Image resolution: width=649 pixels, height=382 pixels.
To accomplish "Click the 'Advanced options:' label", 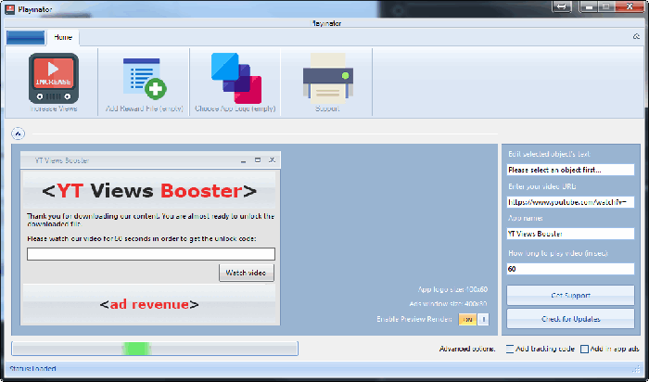I will pyautogui.click(x=467, y=349).
